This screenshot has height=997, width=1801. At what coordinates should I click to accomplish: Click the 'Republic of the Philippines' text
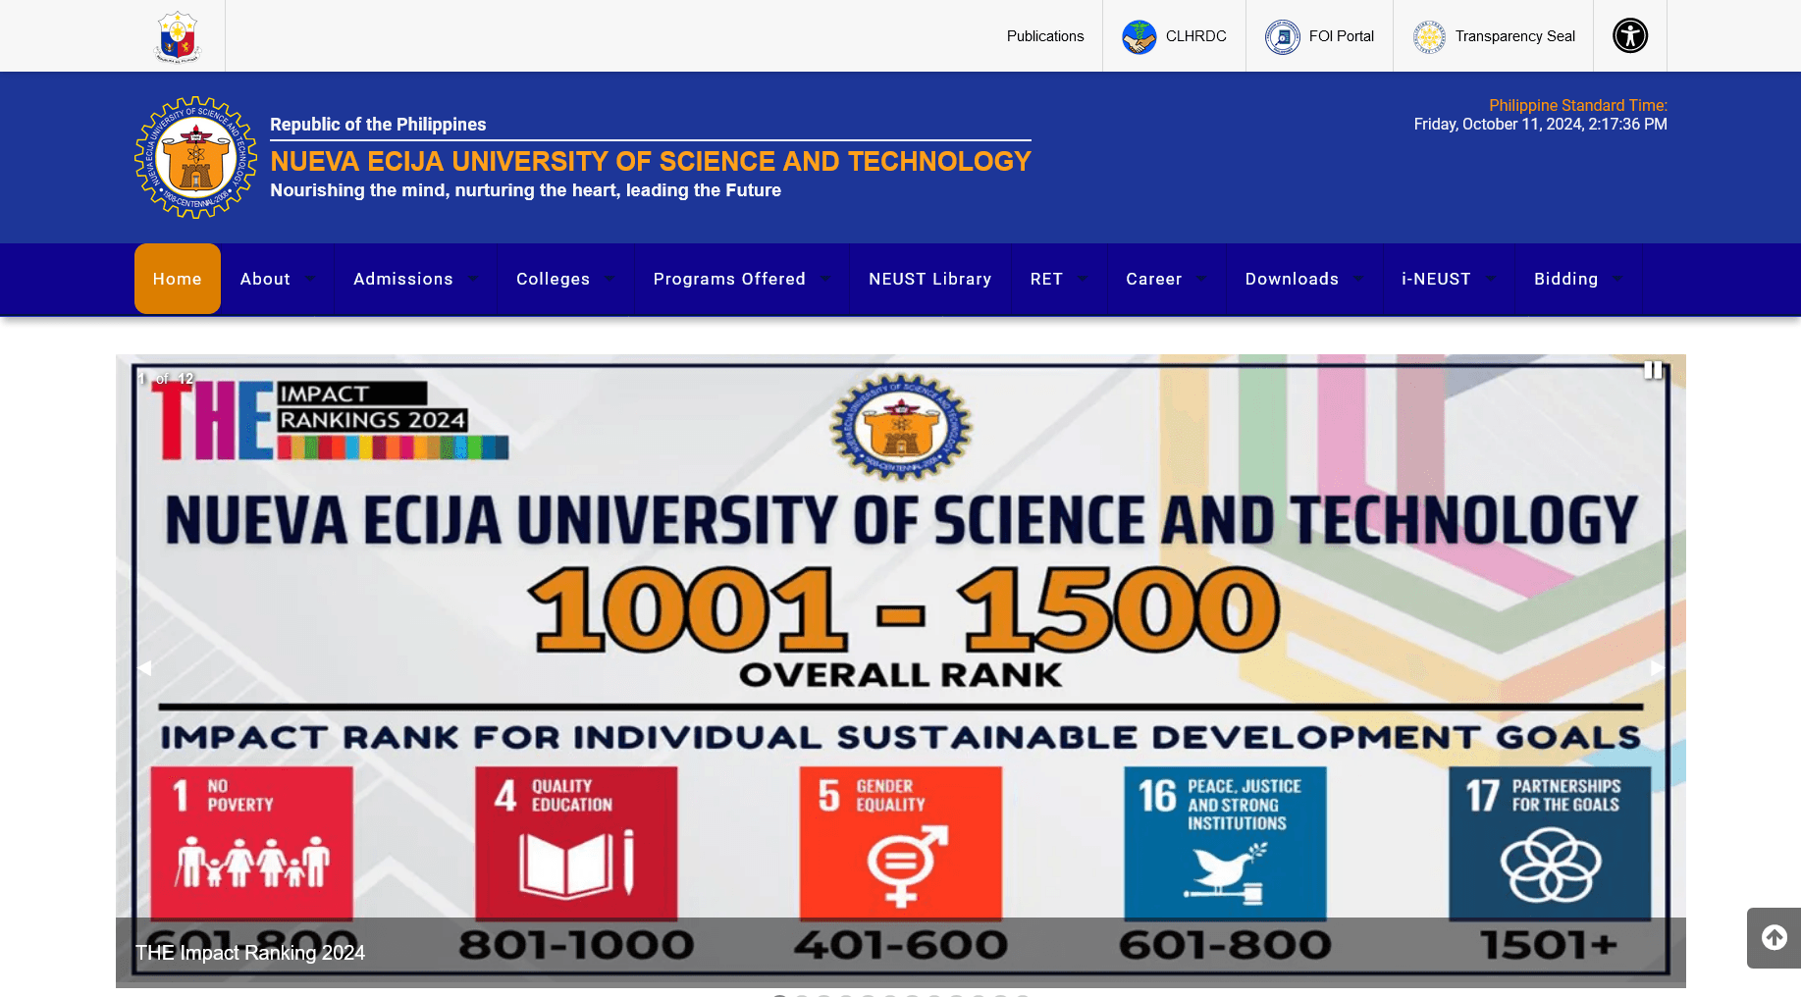click(378, 125)
